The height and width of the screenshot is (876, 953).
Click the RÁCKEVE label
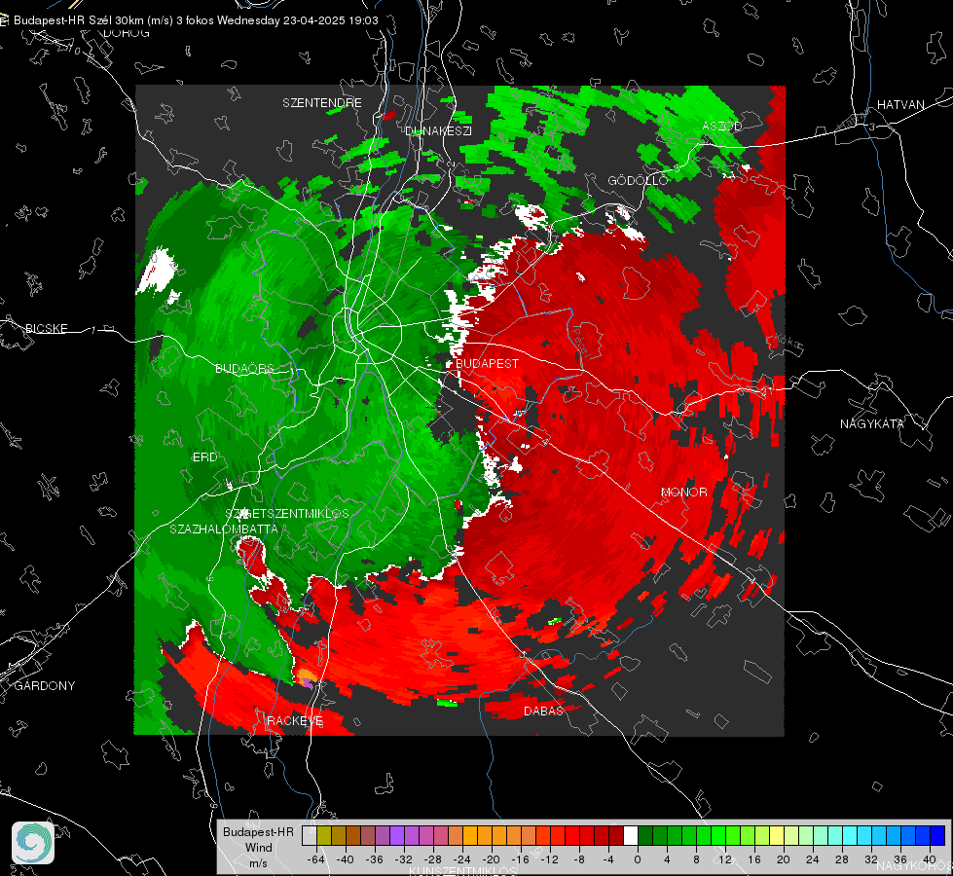295,721
